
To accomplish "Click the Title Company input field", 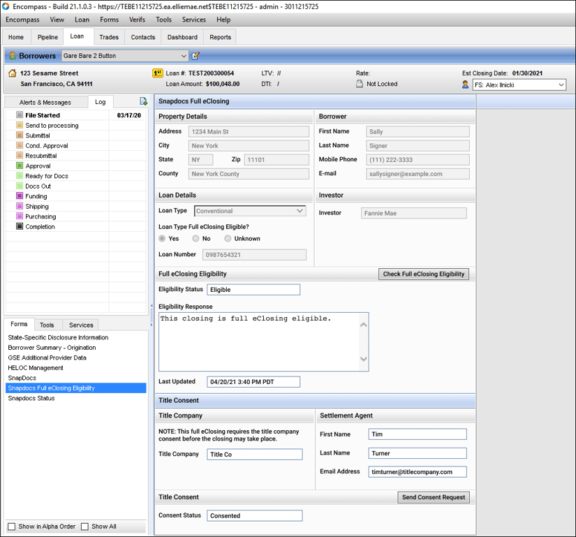I will pos(255,455).
